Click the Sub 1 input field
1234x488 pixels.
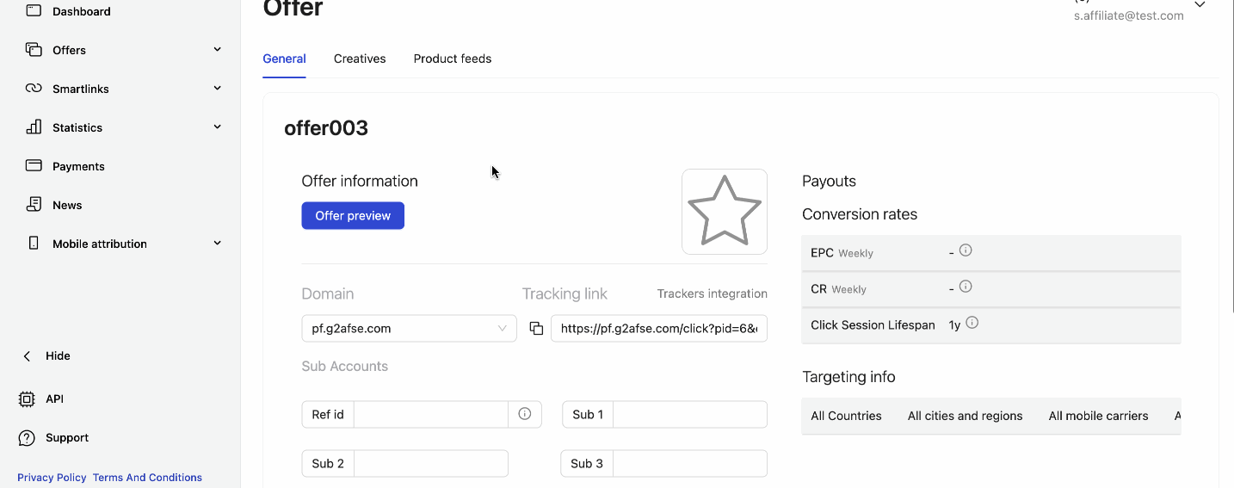point(689,414)
